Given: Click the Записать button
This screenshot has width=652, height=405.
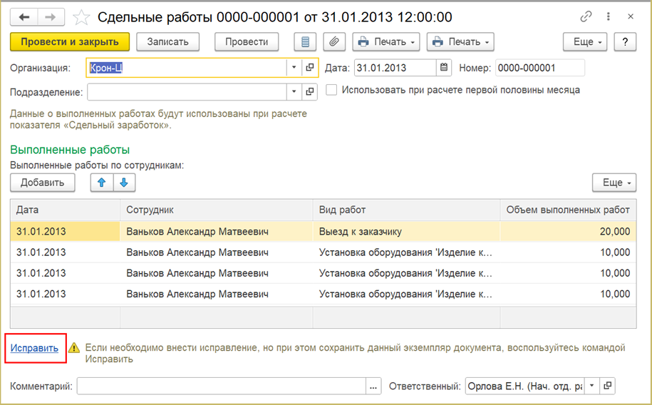Looking at the screenshot, I should [168, 41].
